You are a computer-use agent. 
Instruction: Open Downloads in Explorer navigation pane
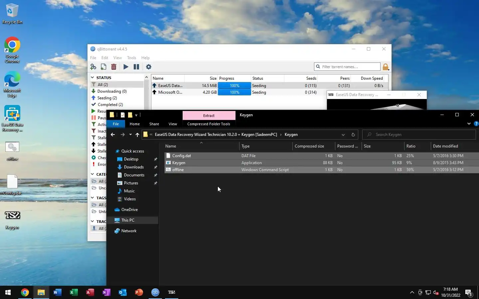pyautogui.click(x=134, y=167)
